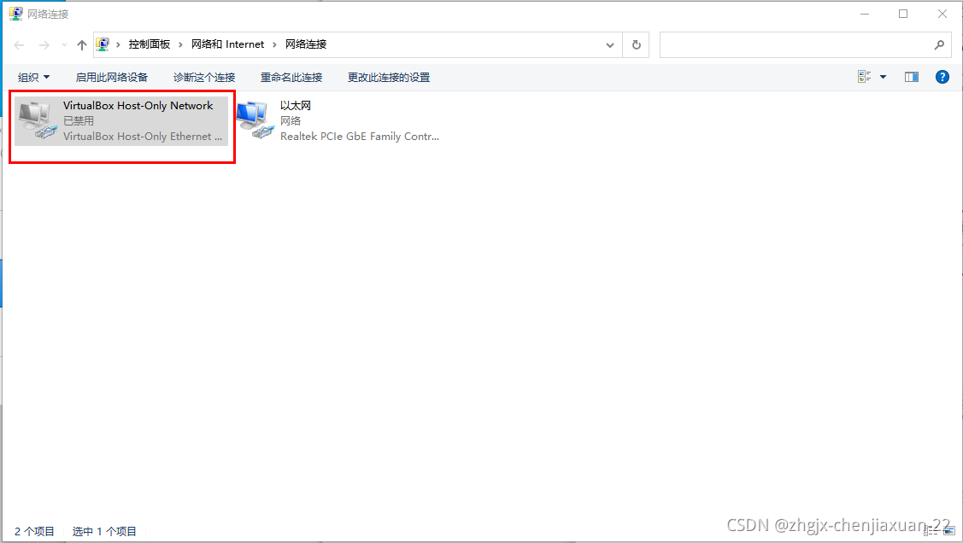Expand chevron after 控制面板 breadcrumb

[180, 44]
